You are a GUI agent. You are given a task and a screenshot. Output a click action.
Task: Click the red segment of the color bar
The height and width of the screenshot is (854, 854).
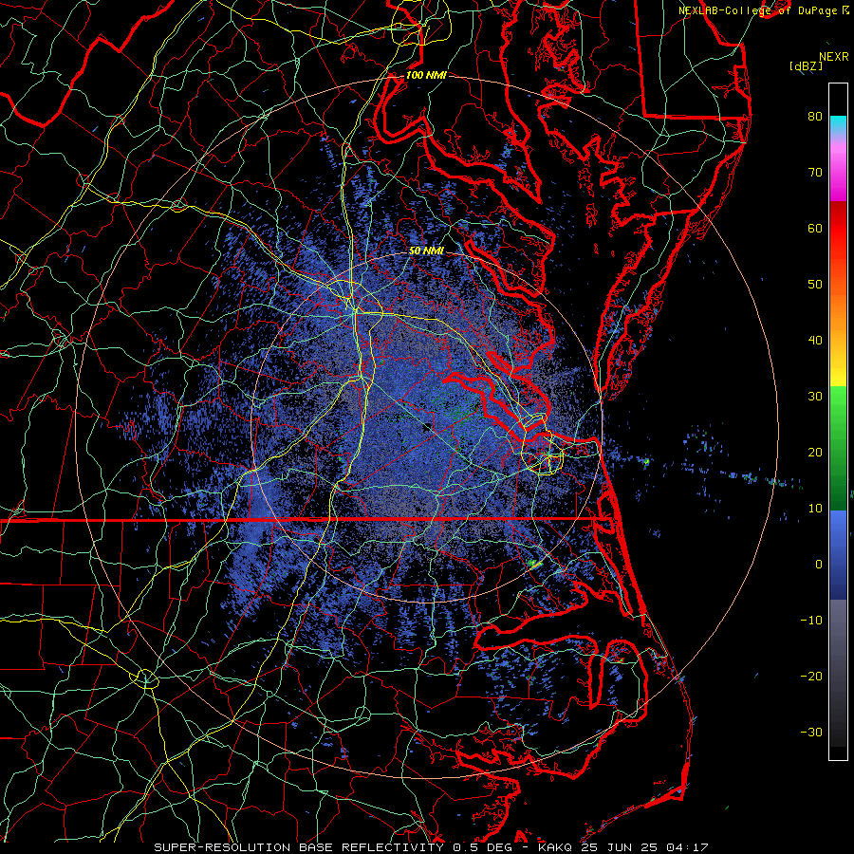click(x=838, y=229)
